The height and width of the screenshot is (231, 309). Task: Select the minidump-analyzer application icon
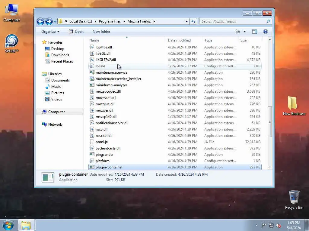[x=92, y=85]
